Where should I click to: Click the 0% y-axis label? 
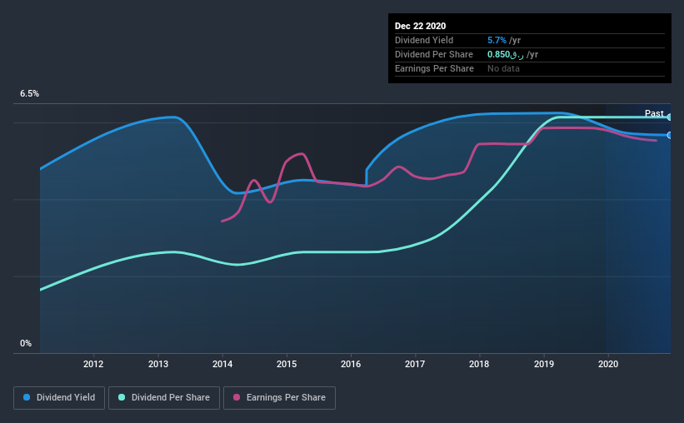pyautogui.click(x=26, y=343)
